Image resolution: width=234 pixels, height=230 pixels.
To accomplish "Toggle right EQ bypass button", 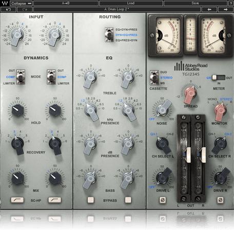I will coord(128,200).
